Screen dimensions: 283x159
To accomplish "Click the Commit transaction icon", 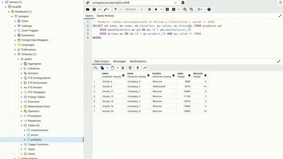I will coord(185,9).
